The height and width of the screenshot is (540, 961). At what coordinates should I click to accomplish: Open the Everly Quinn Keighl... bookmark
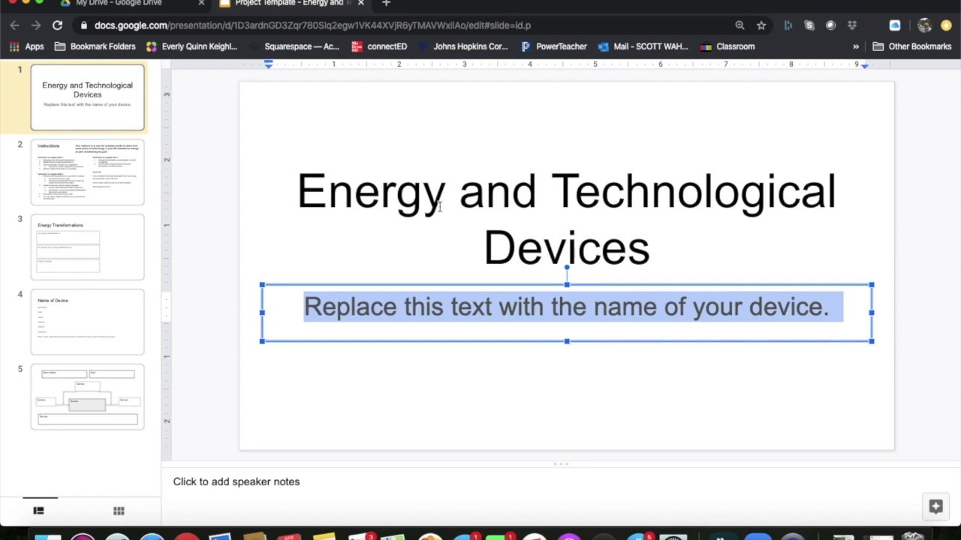click(x=191, y=46)
